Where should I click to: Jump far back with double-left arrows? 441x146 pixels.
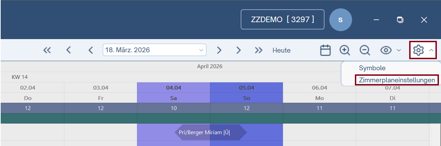point(47,50)
